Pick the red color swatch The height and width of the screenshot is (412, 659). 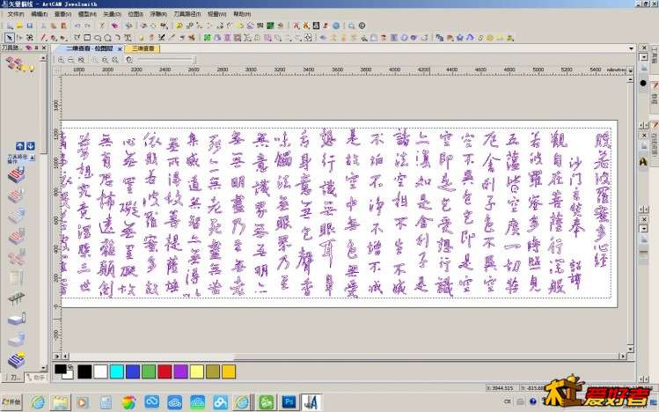(x=165, y=372)
